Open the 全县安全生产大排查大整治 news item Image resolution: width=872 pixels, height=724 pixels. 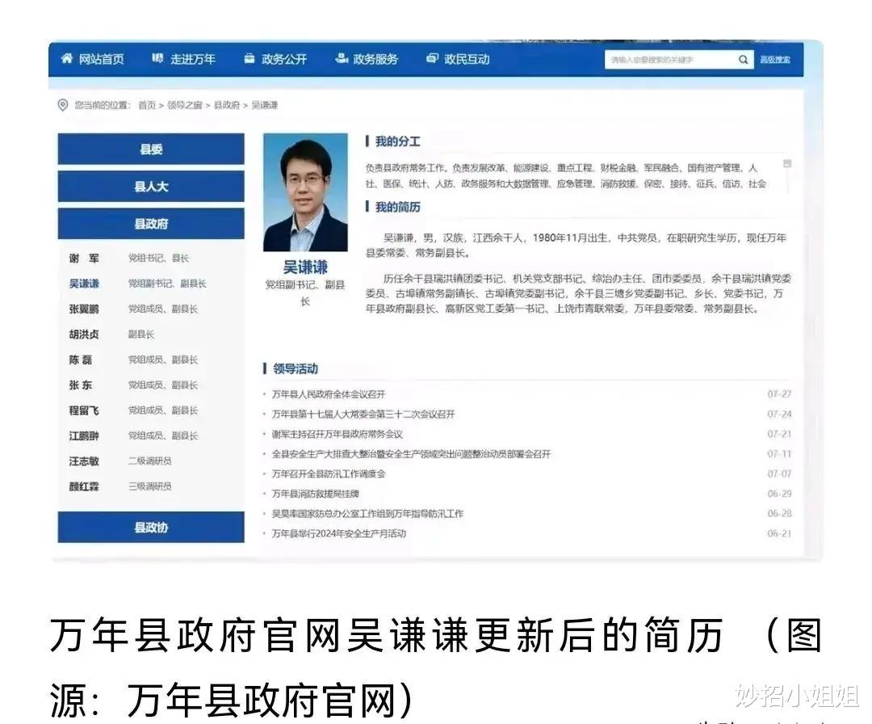[x=411, y=454]
